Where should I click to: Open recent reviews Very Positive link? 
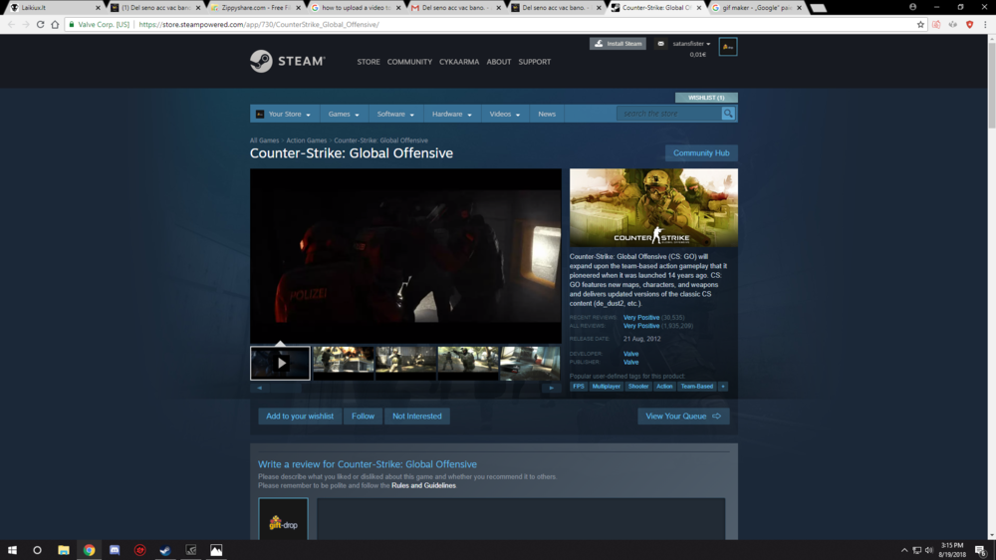pos(640,317)
